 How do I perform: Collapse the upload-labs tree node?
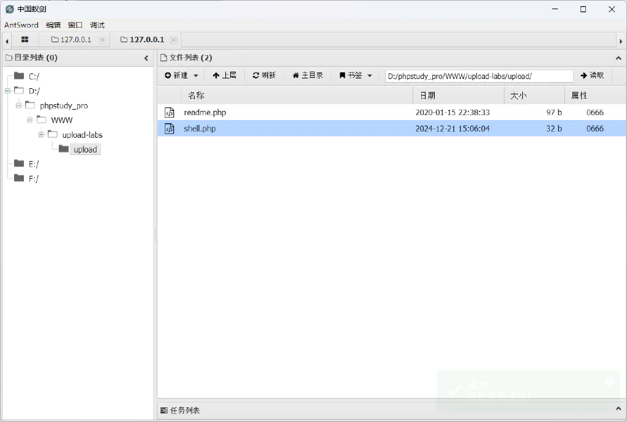click(x=41, y=135)
